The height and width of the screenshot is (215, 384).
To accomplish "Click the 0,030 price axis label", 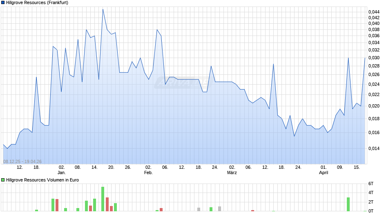I will (374, 58).
